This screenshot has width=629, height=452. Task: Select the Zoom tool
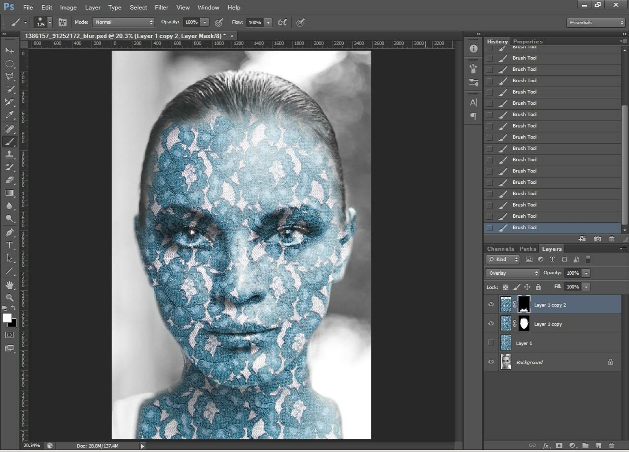[x=9, y=298]
